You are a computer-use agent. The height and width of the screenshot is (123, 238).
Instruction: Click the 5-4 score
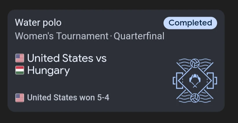[x=103, y=98]
